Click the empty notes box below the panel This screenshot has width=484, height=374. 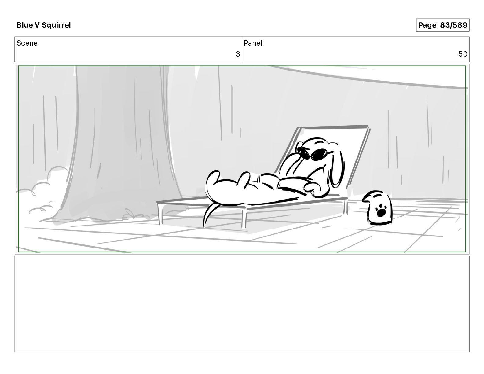(242, 304)
